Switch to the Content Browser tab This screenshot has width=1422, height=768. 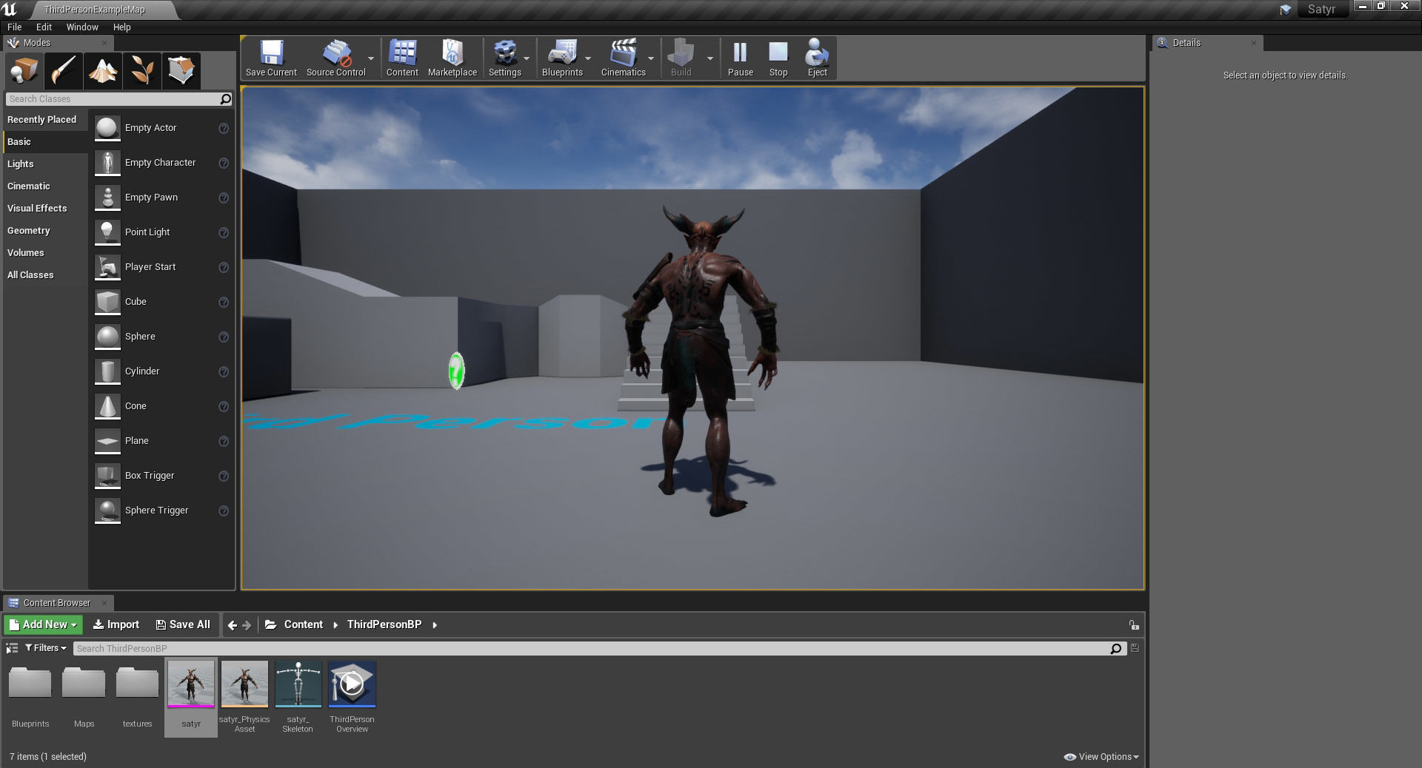click(x=56, y=603)
